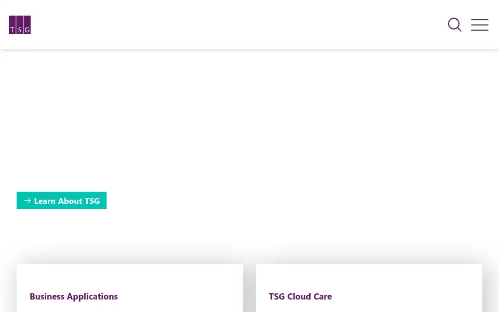Viewport: 499px width, 312px height.
Task: Open the hamburger menu
Action: (480, 25)
